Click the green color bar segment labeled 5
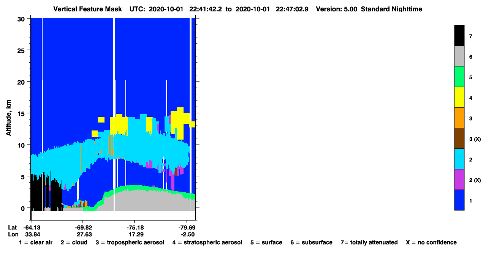The image size is (494, 253). pos(459,77)
